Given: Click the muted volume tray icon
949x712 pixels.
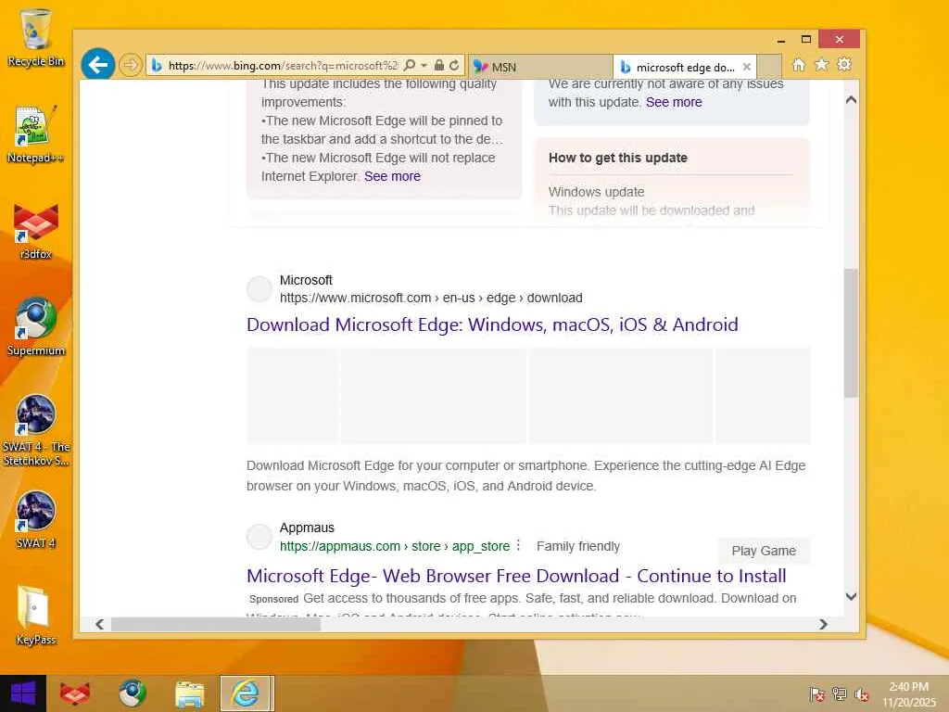Looking at the screenshot, I should (x=861, y=693).
